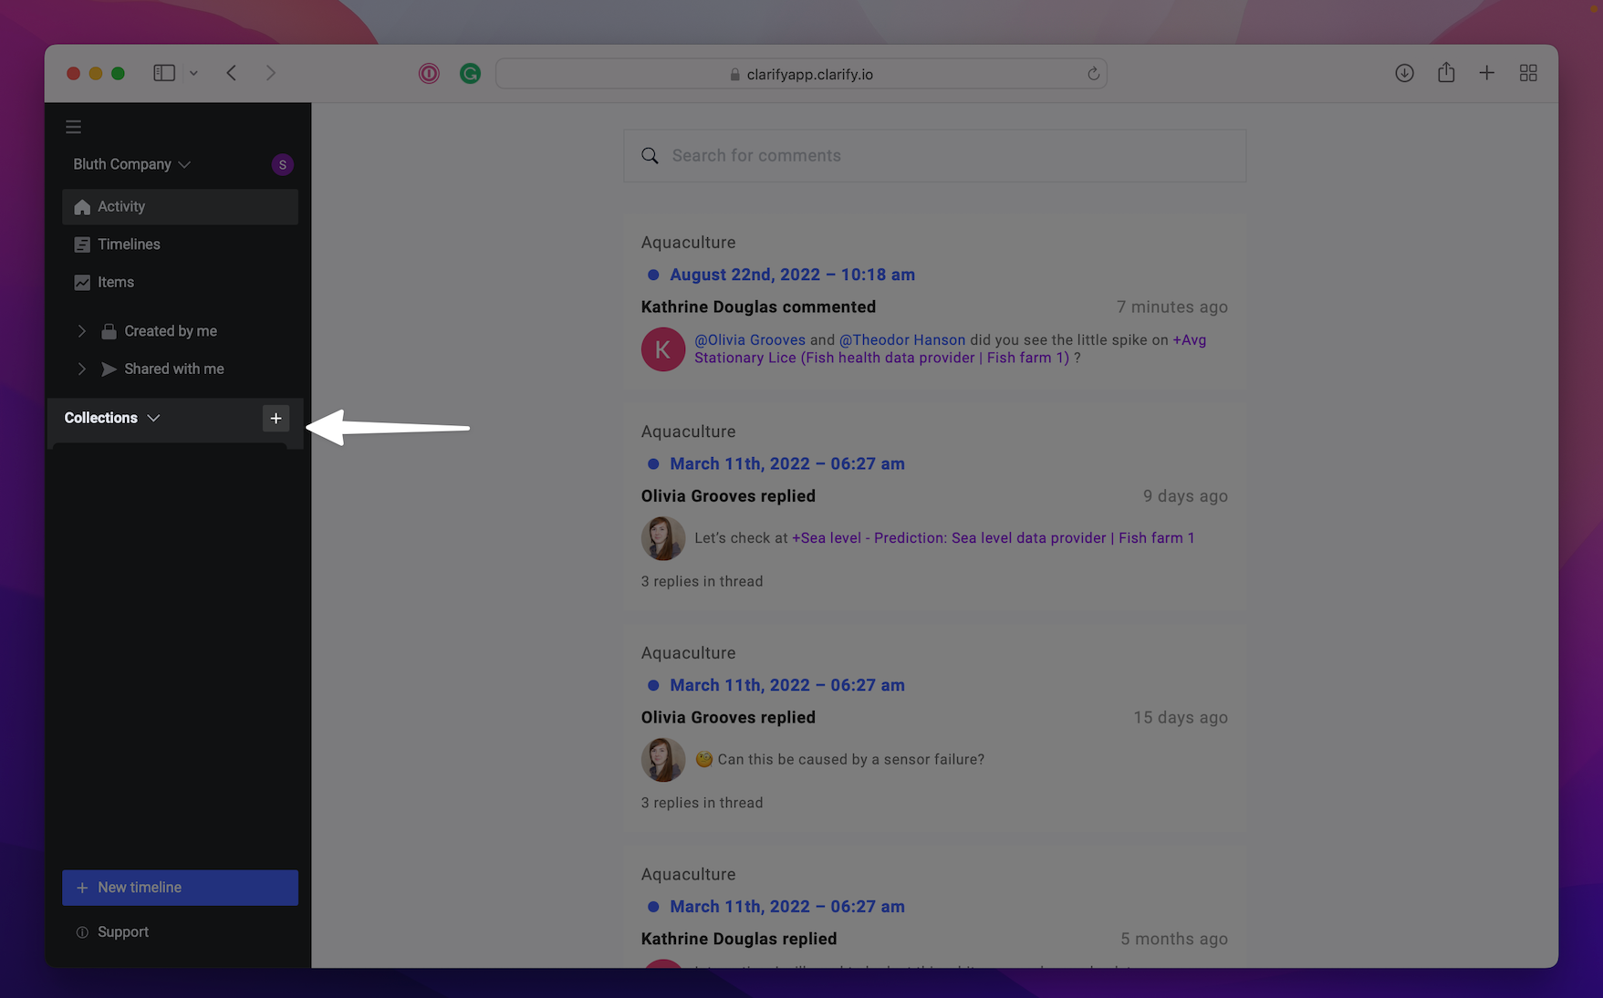The image size is (1603, 998).
Task: Open the August 22nd, 2022 timeline link
Action: [792, 275]
